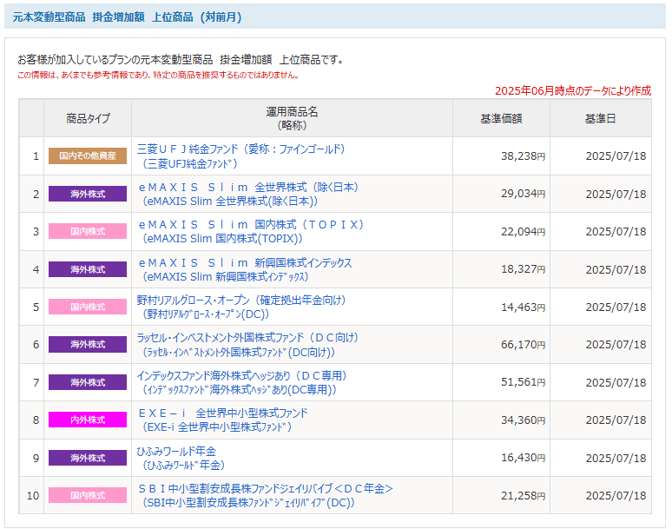Click 国内株式 badge in row 5

(88, 307)
